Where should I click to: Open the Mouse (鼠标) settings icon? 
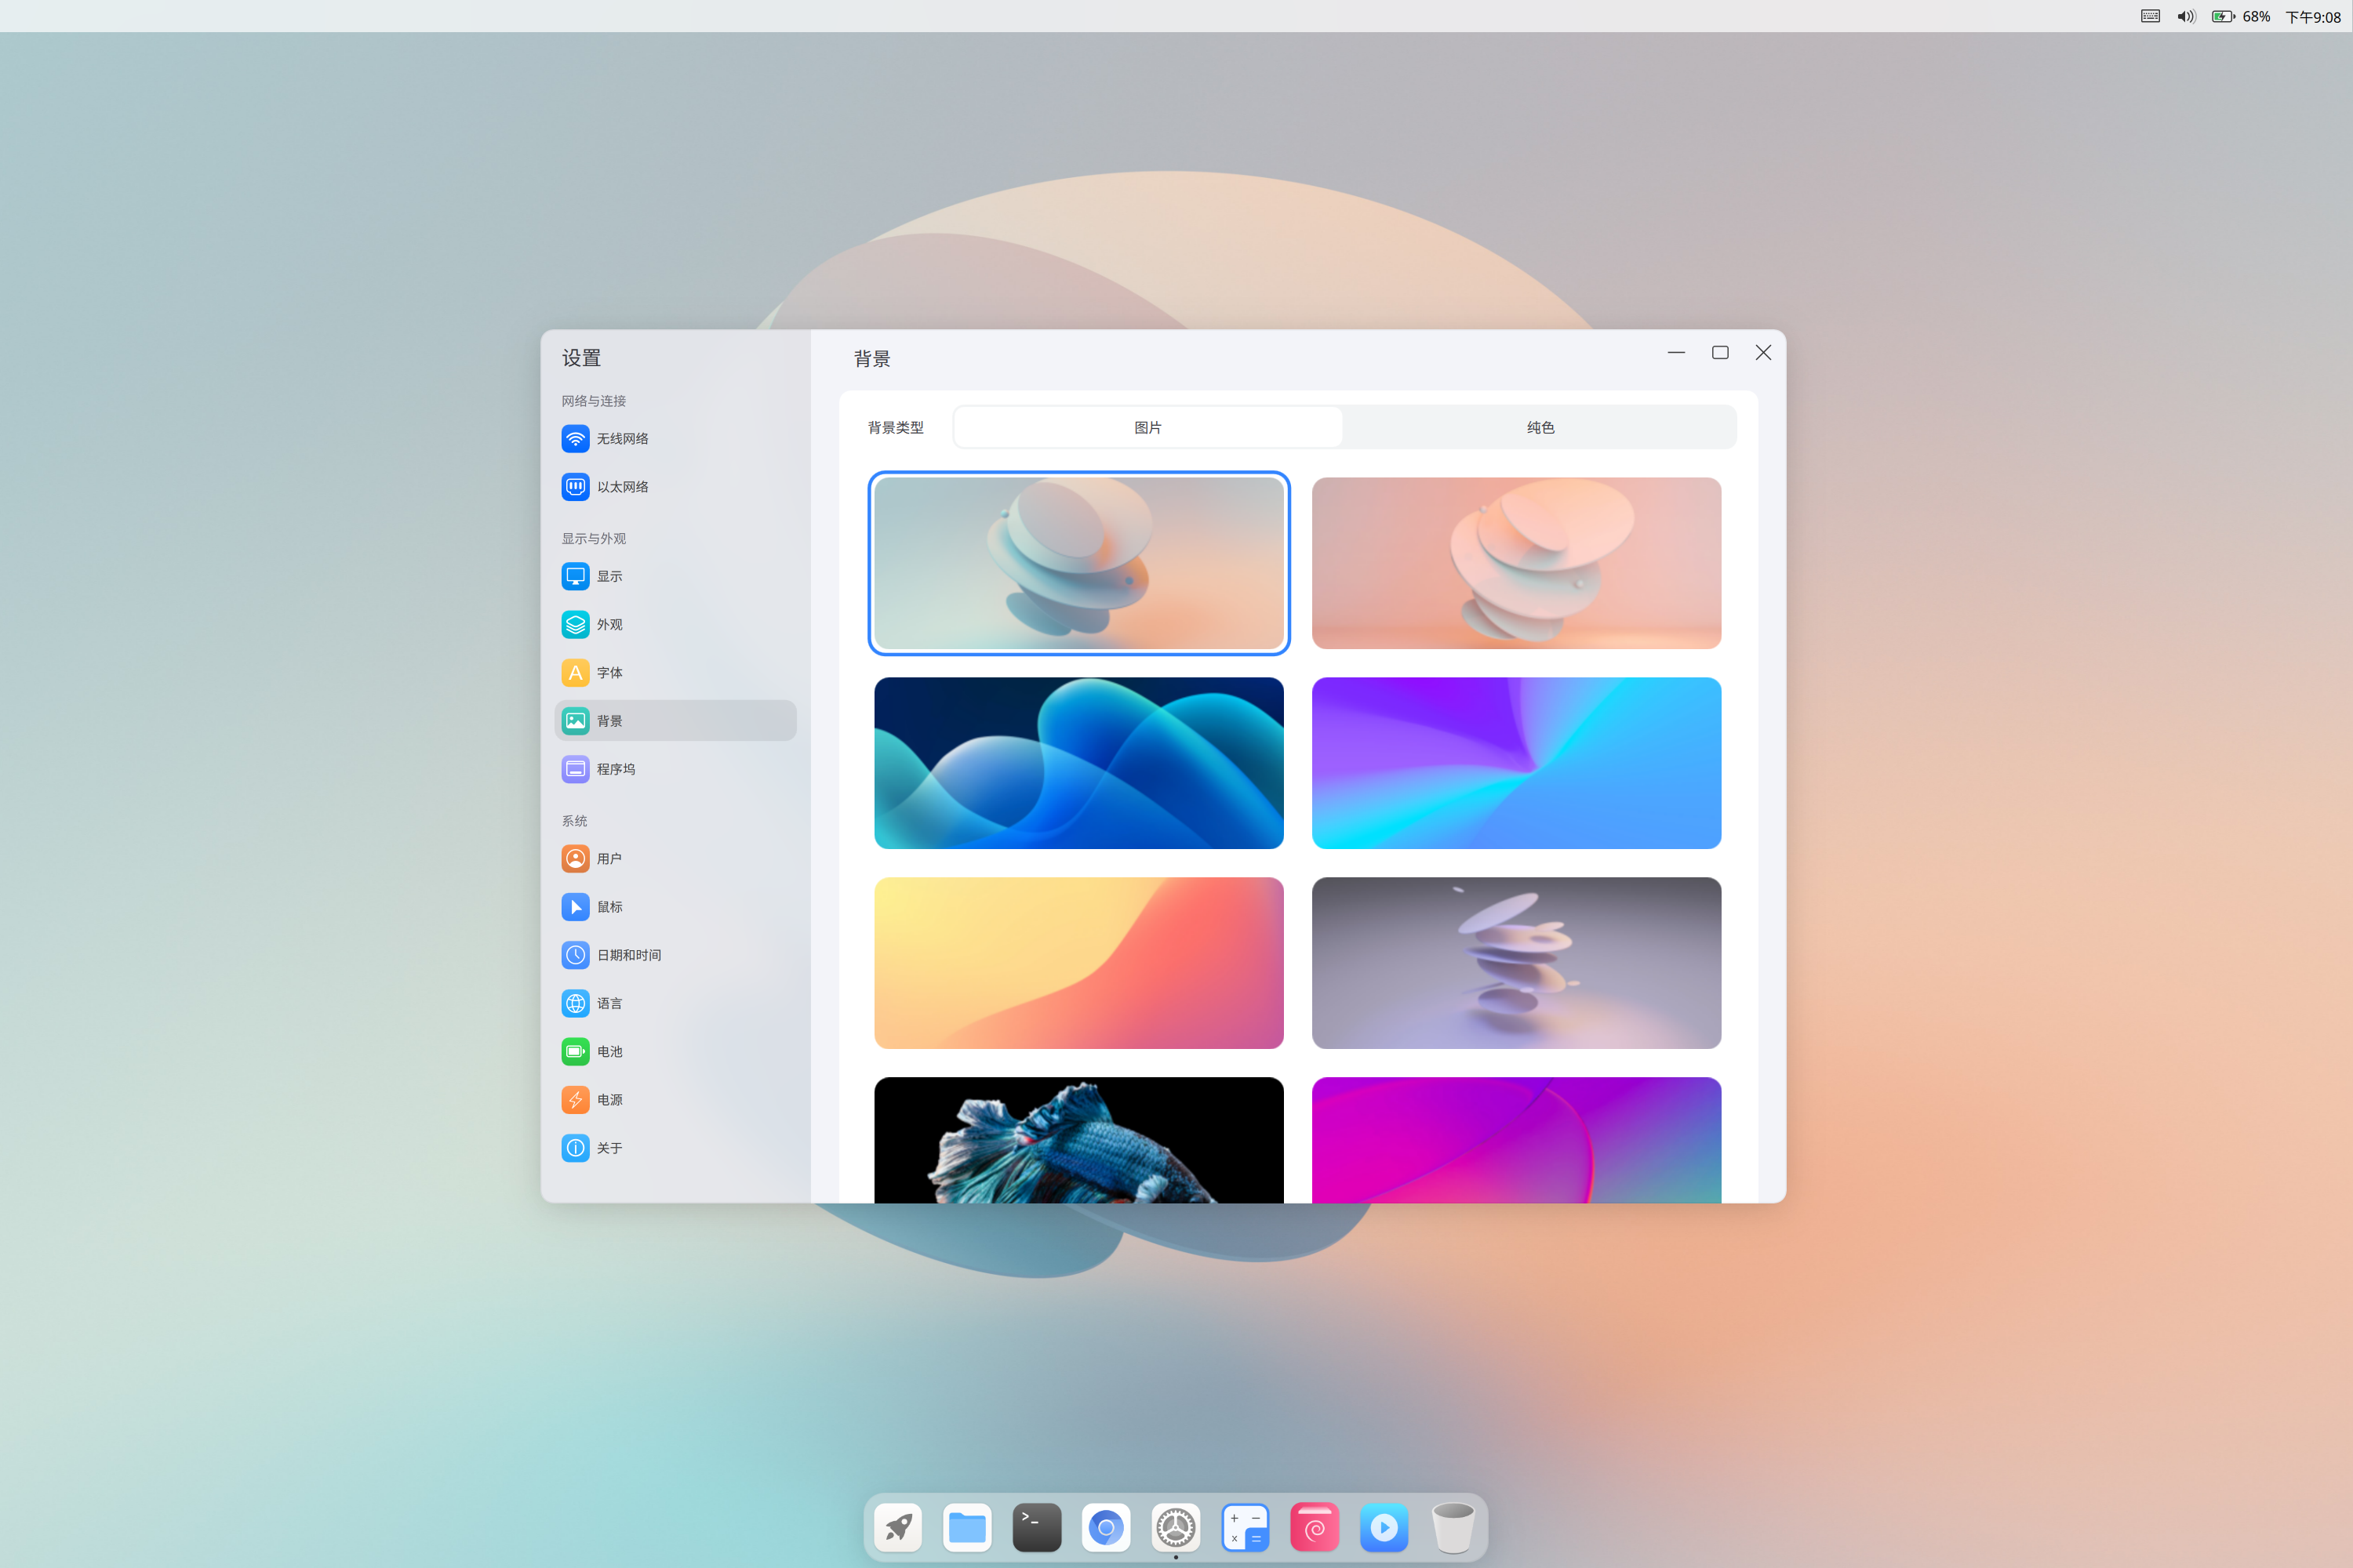point(575,907)
